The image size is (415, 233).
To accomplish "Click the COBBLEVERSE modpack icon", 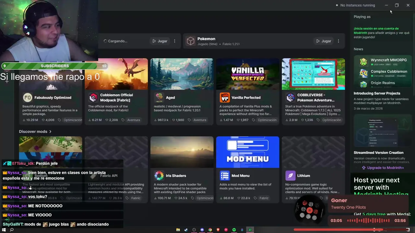I will coord(290,97).
